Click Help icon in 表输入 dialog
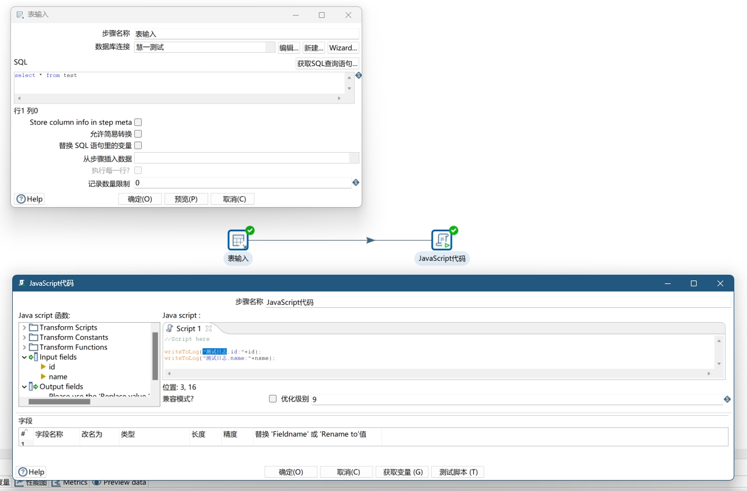This screenshot has width=747, height=491. pyautogui.click(x=21, y=199)
